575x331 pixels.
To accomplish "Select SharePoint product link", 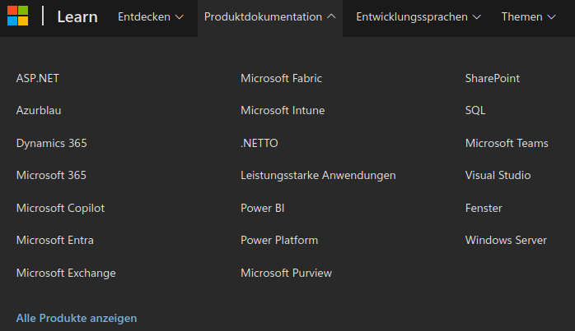I will click(x=493, y=78).
